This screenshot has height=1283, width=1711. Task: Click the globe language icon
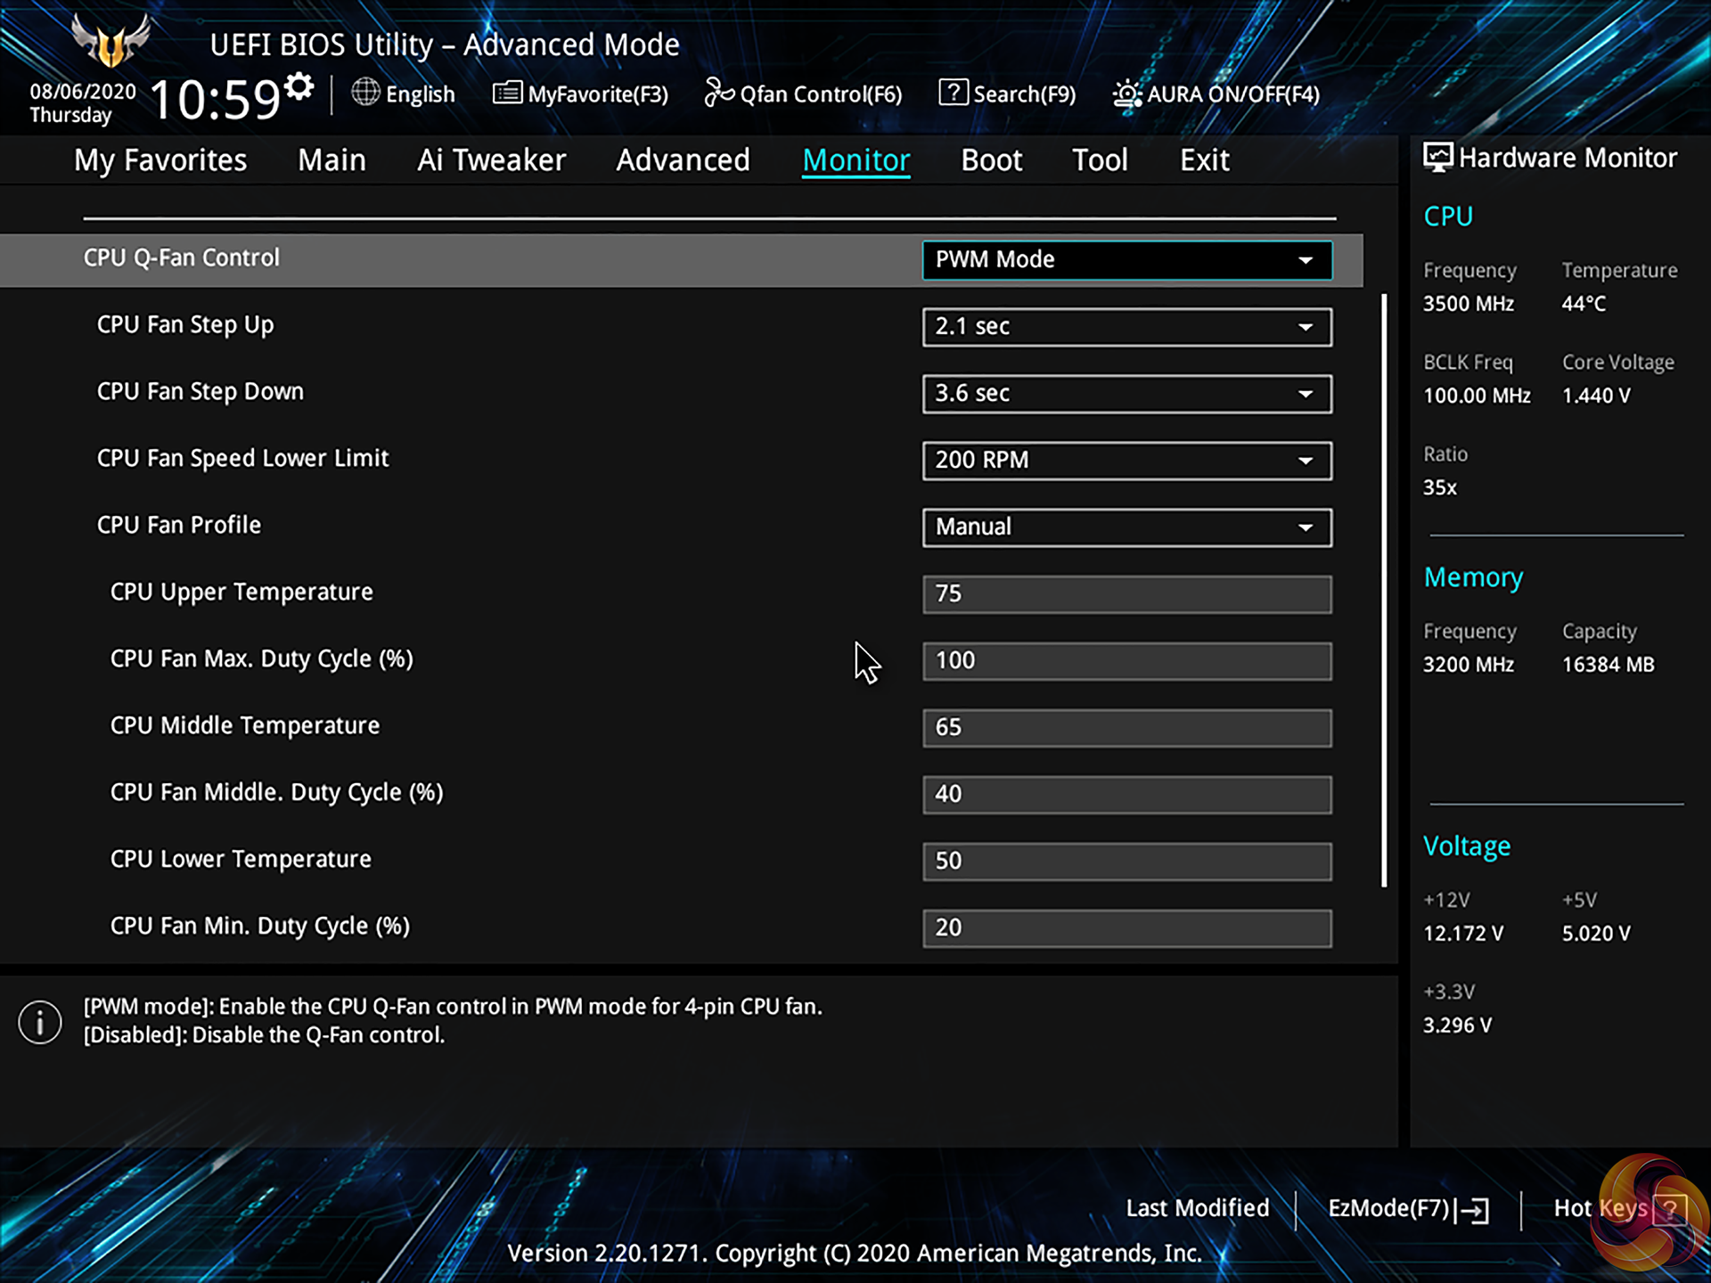365,92
